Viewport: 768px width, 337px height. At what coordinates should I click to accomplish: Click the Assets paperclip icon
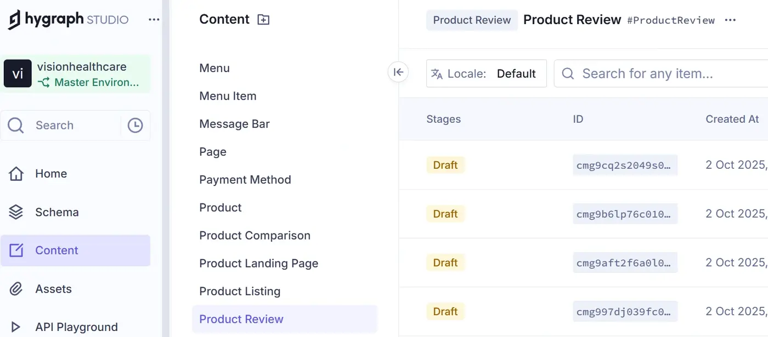(x=16, y=289)
